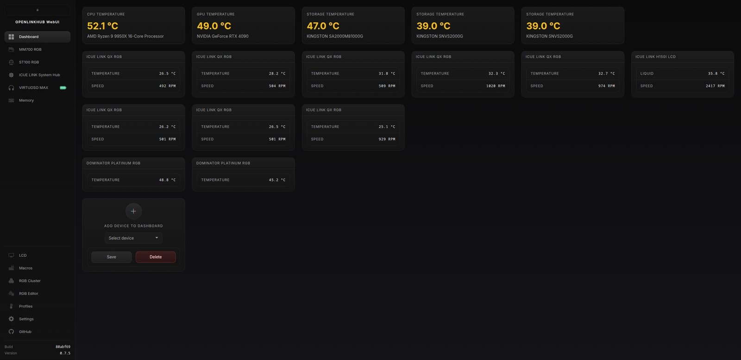This screenshot has height=360, width=741.
Task: Click the 974 RPM fan speed value
Action: point(606,86)
